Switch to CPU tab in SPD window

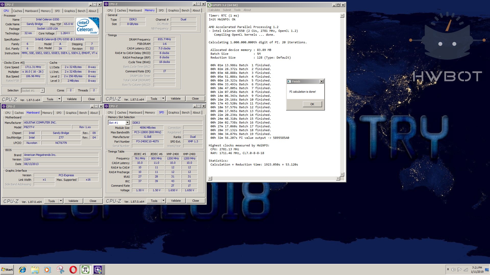click(110, 113)
